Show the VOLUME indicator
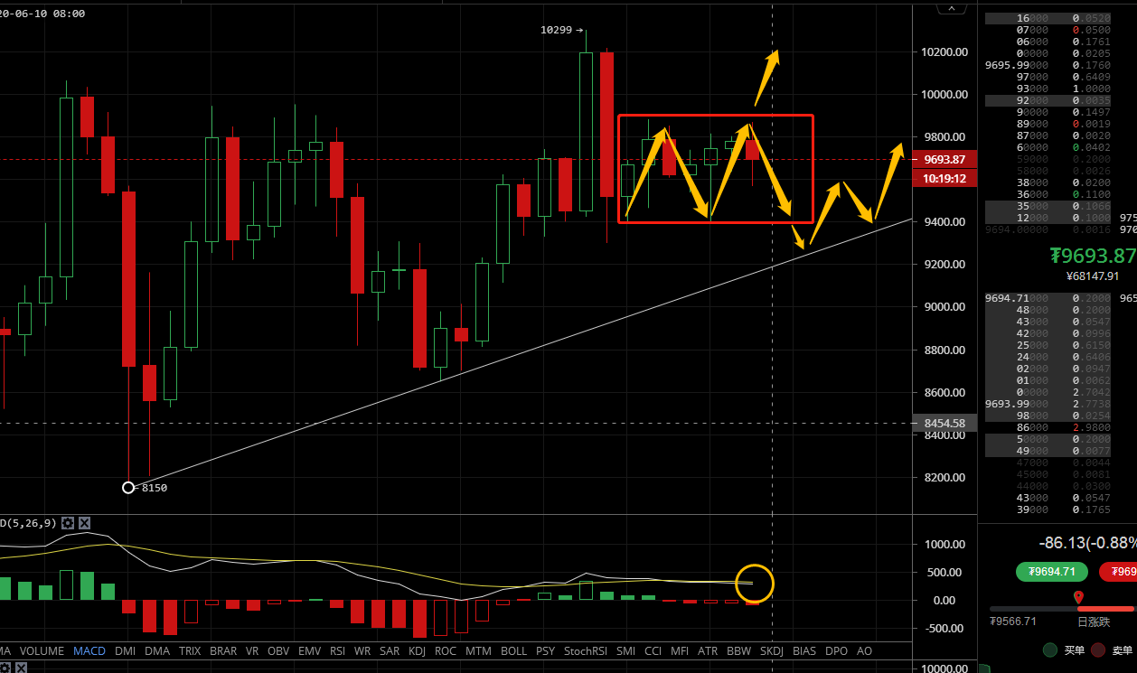 click(42, 650)
